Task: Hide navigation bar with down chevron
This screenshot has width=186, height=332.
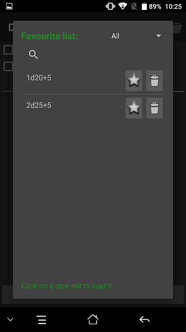Action: click(10, 319)
